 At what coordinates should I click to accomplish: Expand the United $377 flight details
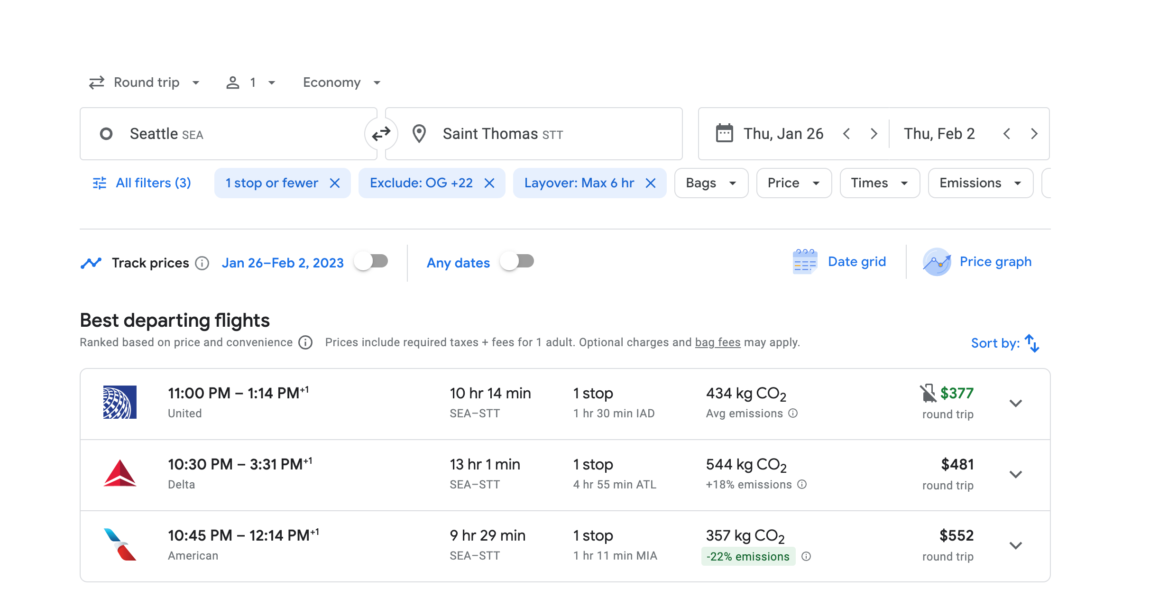point(1015,404)
